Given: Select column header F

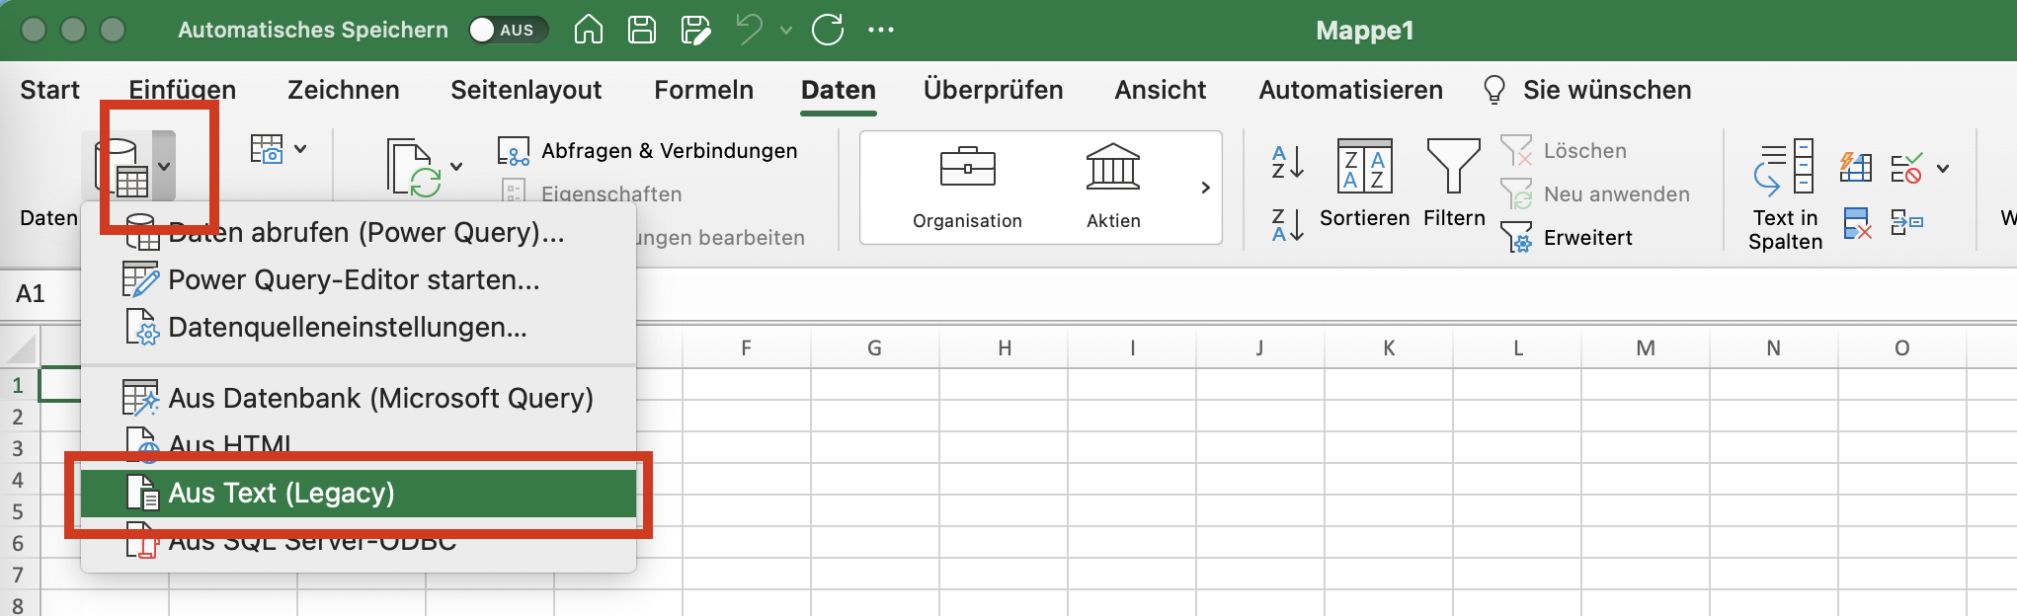Looking at the screenshot, I should pyautogui.click(x=746, y=348).
